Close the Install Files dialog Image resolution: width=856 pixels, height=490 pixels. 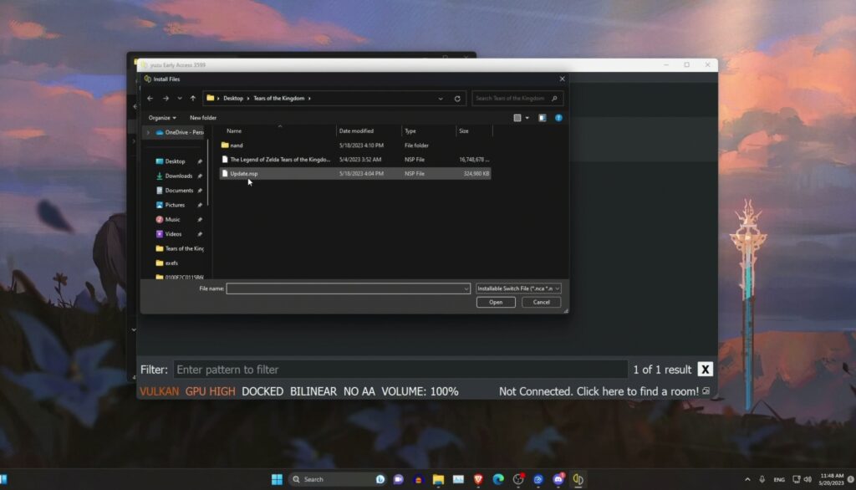563,79
